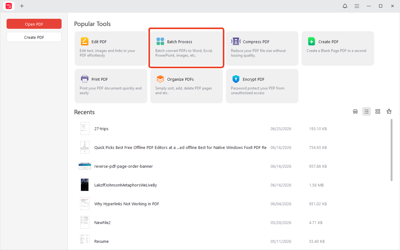Select Why Hyperlinks Not Working in PDF
This screenshot has width=400, height=250.
(x=127, y=204)
